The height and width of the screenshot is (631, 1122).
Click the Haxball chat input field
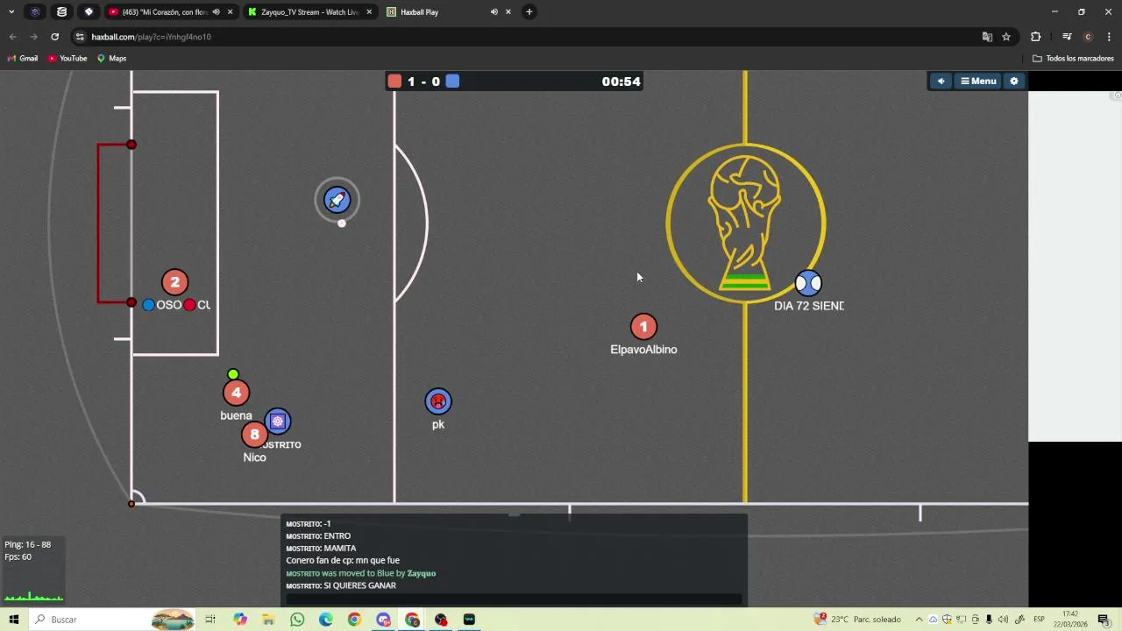coord(514,599)
